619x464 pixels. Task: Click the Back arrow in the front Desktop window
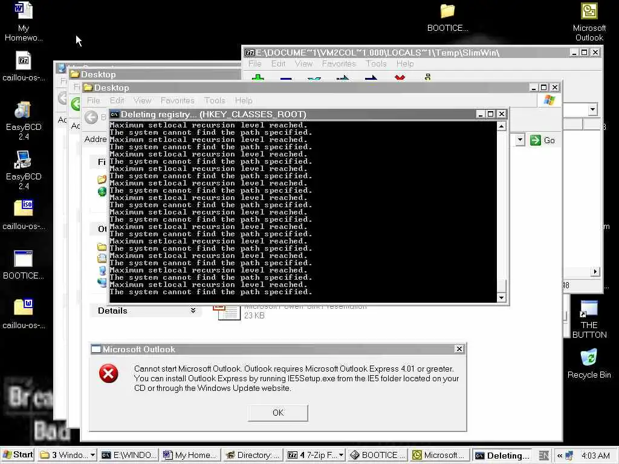click(91, 117)
